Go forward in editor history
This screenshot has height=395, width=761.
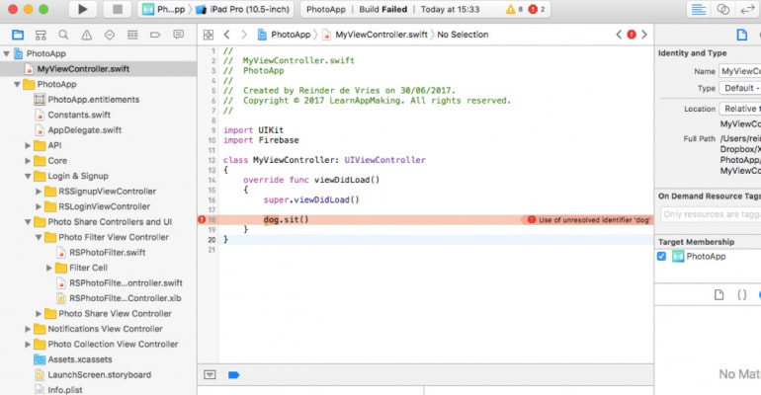click(244, 35)
